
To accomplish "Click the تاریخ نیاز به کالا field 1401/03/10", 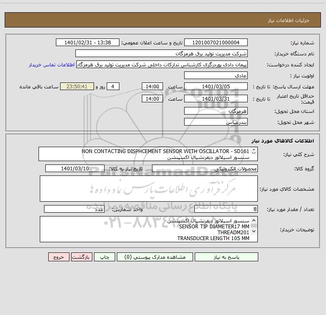I will pyautogui.click(x=75, y=168).
